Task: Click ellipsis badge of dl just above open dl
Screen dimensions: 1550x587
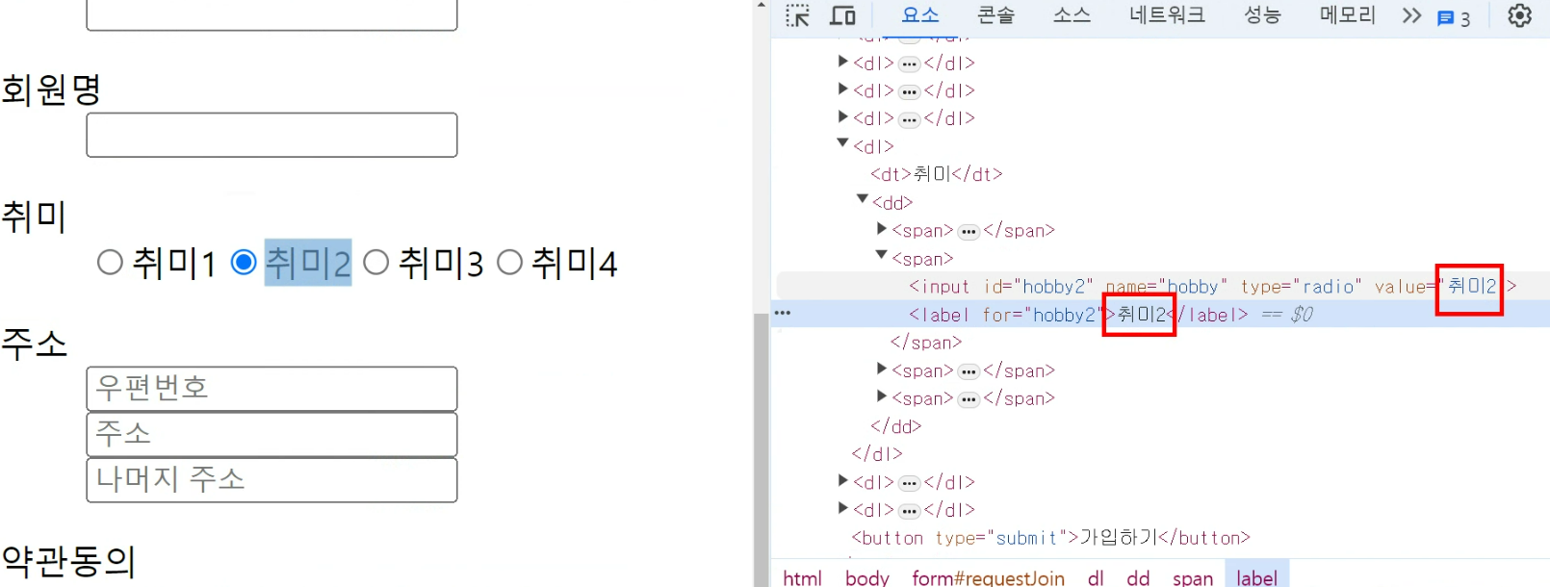Action: tap(910, 119)
